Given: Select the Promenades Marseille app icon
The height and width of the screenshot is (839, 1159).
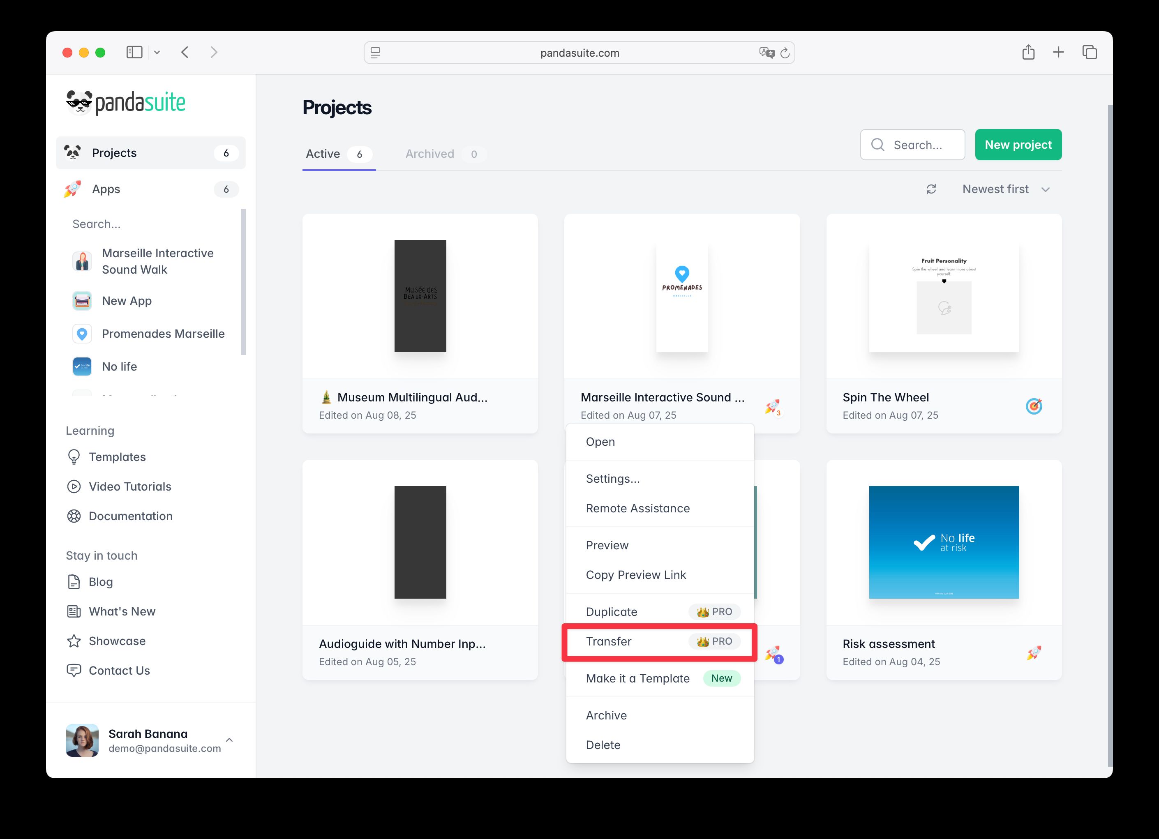Looking at the screenshot, I should click(x=82, y=334).
